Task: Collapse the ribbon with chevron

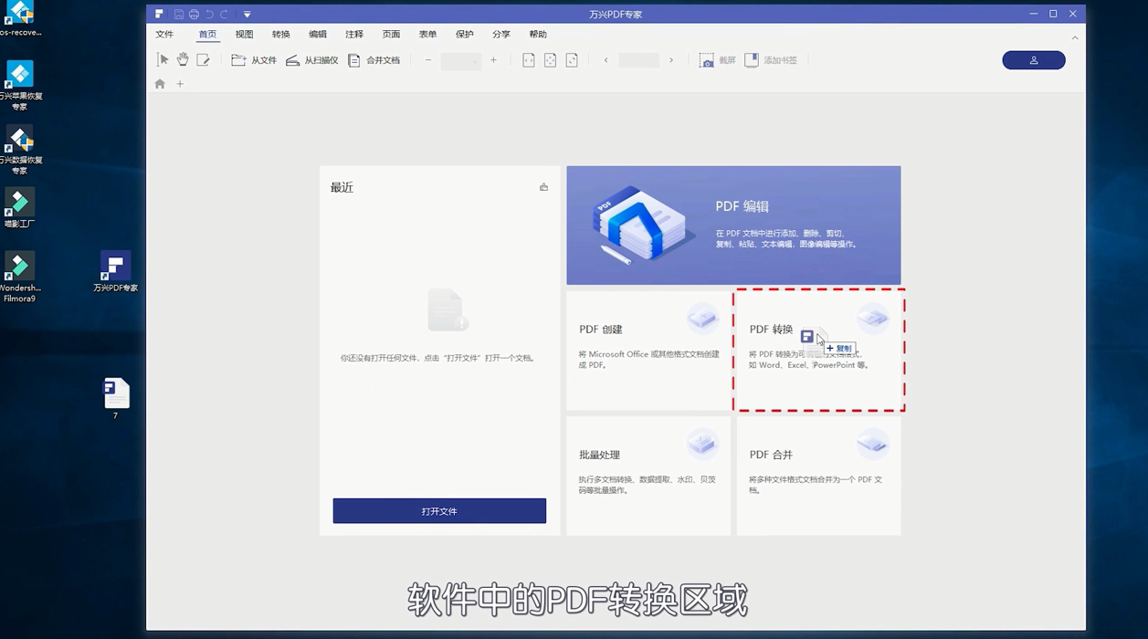Action: [1075, 38]
